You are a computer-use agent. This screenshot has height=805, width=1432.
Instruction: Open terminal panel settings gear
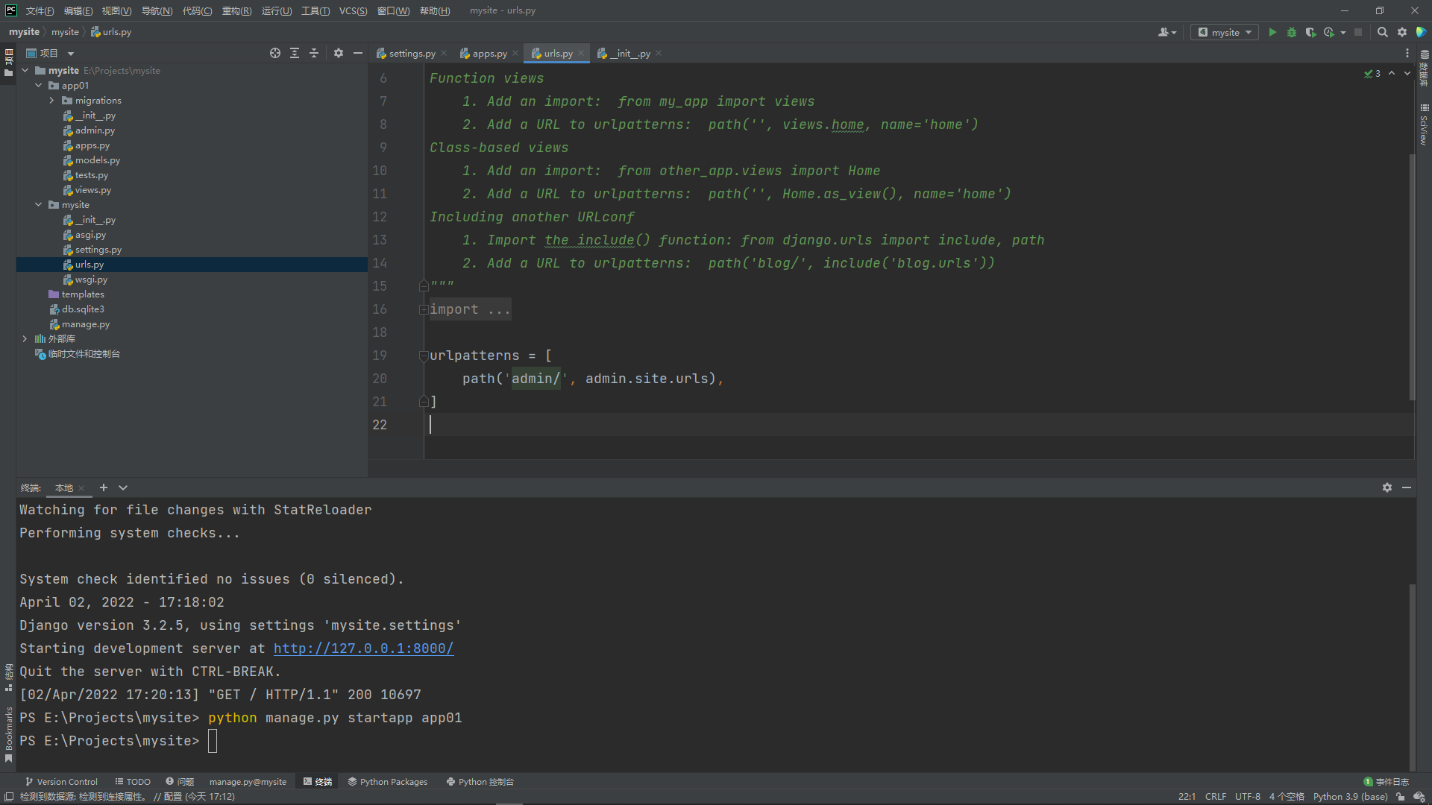point(1387,487)
